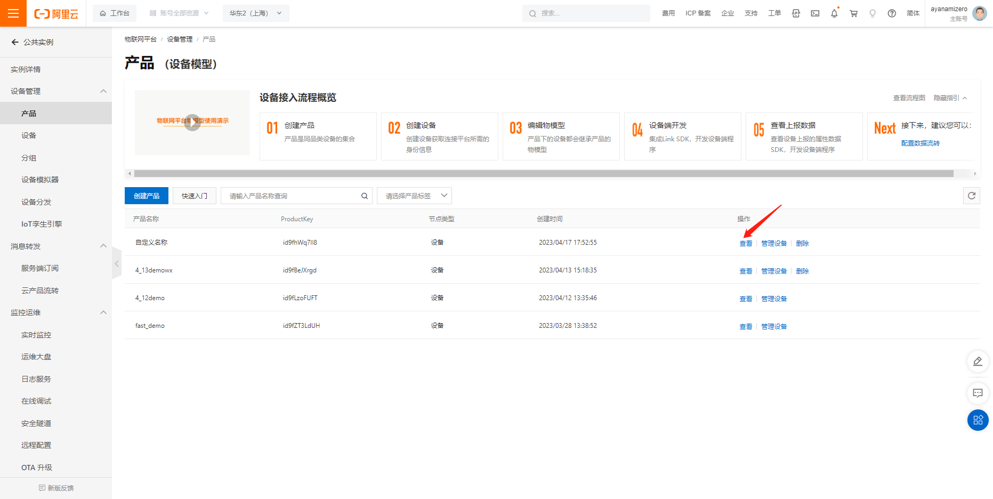Image resolution: width=993 pixels, height=499 pixels.
Task: Select 设备 in the sidebar menu
Action: pos(29,135)
